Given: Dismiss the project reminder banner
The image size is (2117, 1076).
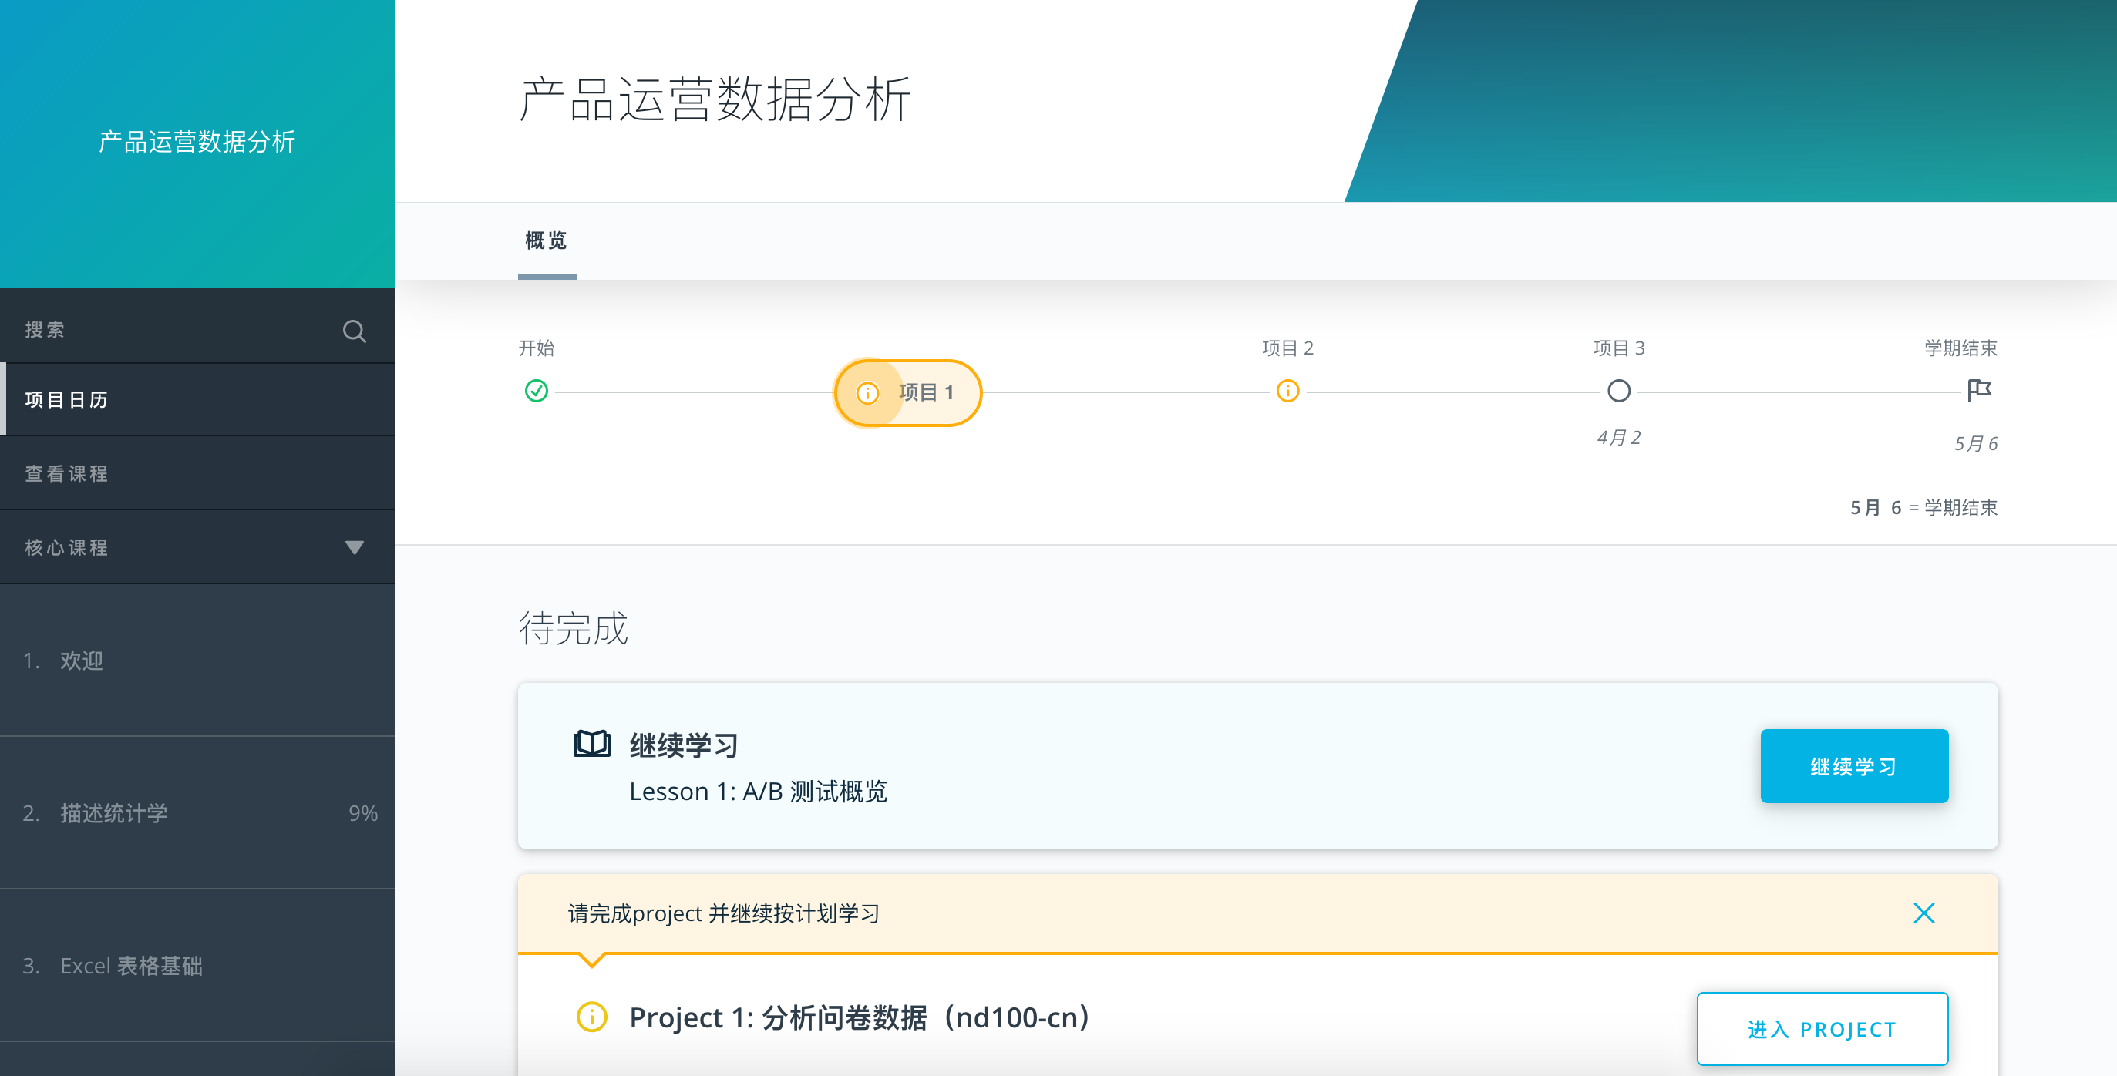Looking at the screenshot, I should [1923, 913].
